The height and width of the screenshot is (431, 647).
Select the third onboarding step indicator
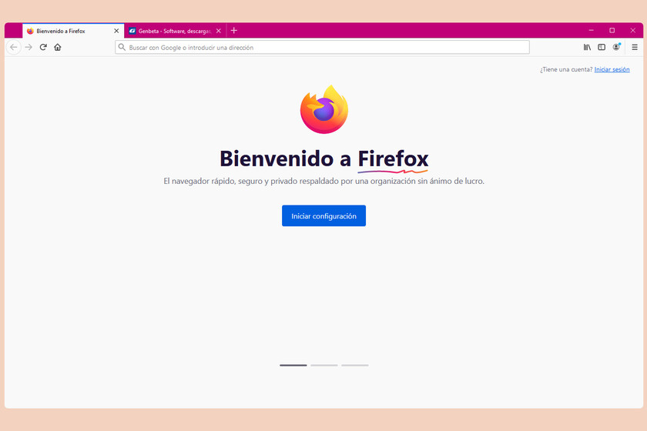click(355, 366)
